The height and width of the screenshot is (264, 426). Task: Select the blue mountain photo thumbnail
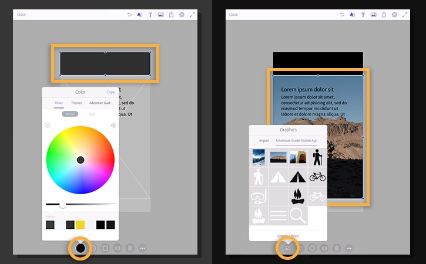(259, 157)
